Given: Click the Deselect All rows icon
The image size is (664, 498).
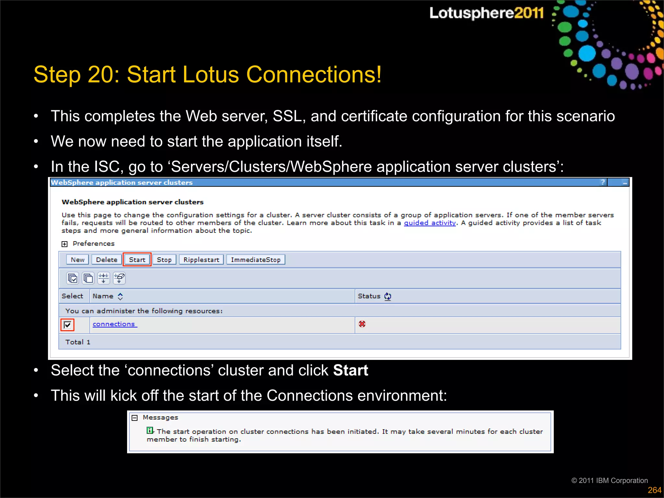Looking at the screenshot, I should (88, 278).
